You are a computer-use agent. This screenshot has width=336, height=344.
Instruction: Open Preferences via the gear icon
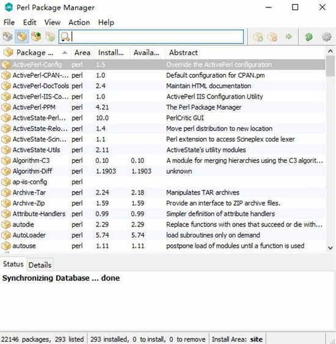pos(327,37)
